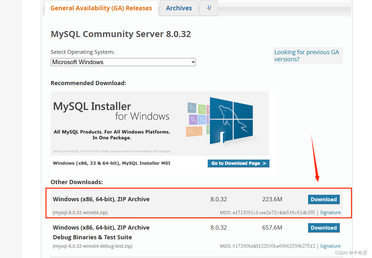Click the Recommended Download heading
This screenshot has height=258, width=372.
click(x=88, y=83)
